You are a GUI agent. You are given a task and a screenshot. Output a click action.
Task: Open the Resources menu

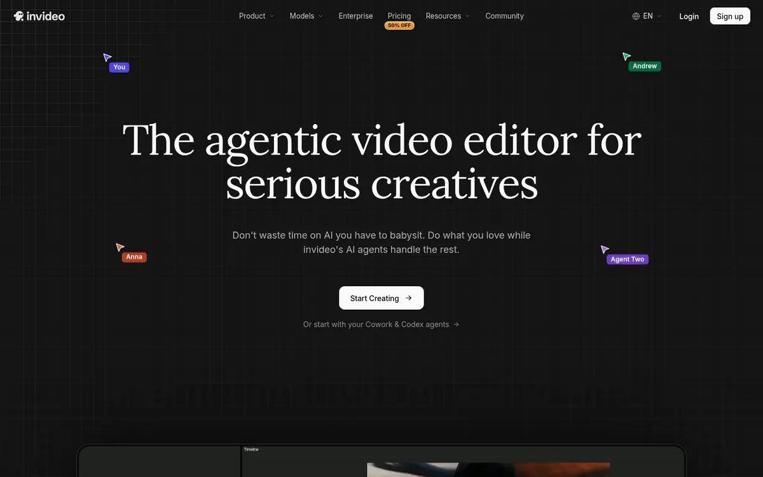tap(443, 16)
